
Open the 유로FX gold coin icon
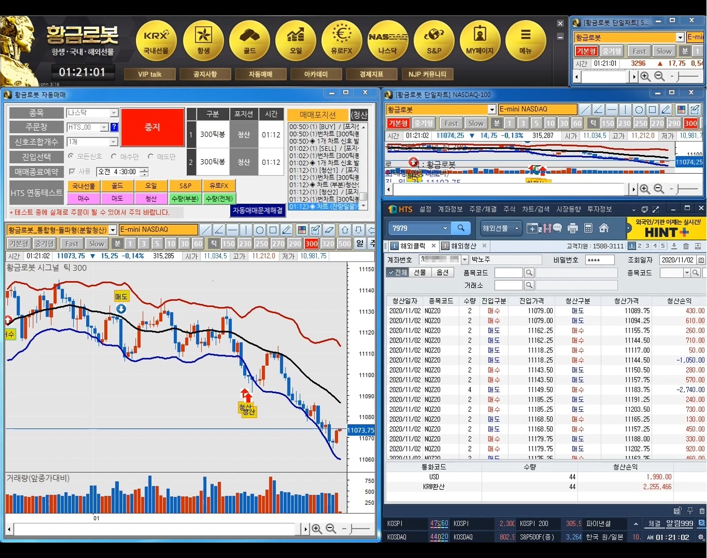[x=342, y=41]
